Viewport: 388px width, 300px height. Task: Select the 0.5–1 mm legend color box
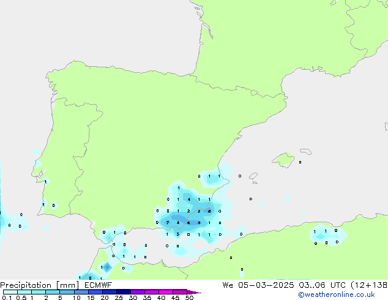[x=24, y=292]
